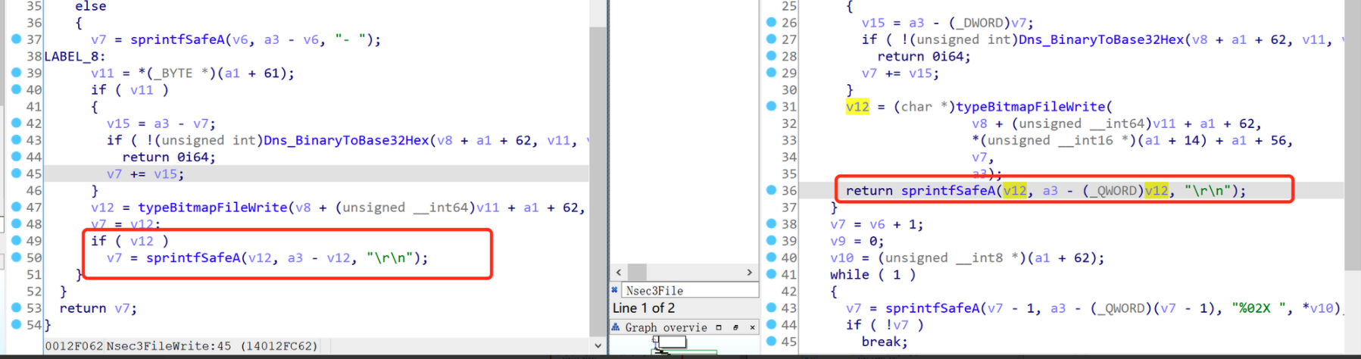Toggle breakpoint dot on right pane line 31
The width and height of the screenshot is (1361, 359).
pyautogui.click(x=771, y=106)
